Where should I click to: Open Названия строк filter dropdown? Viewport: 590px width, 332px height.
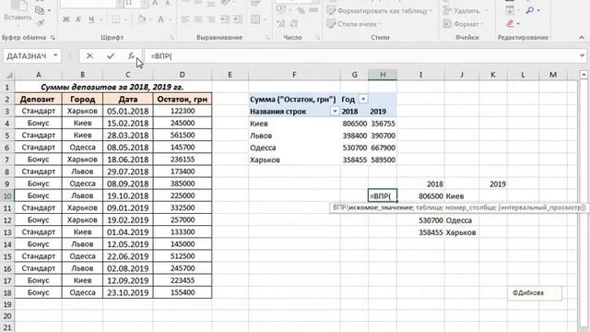[x=335, y=112]
